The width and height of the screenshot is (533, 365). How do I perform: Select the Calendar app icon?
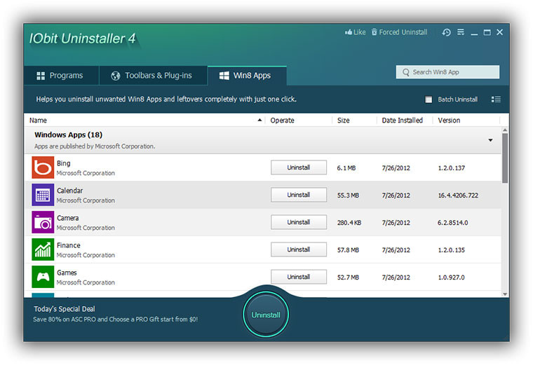[43, 195]
